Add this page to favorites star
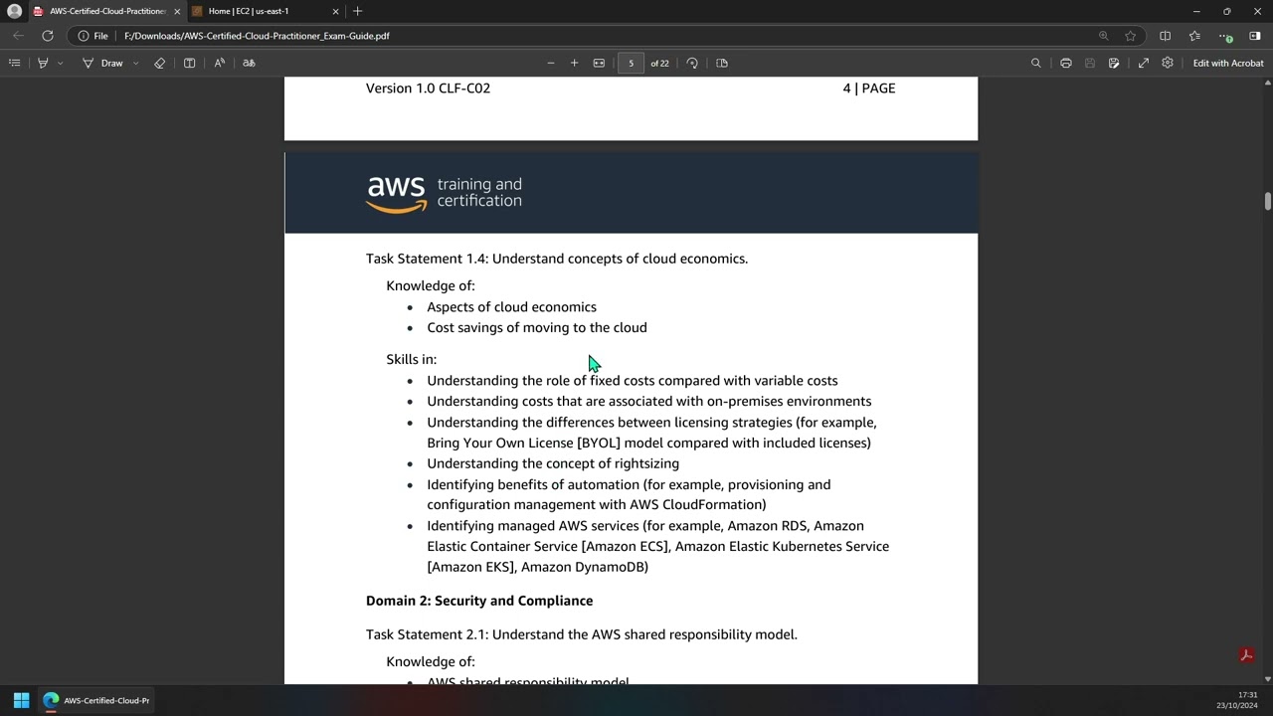The width and height of the screenshot is (1273, 716). 1130,36
